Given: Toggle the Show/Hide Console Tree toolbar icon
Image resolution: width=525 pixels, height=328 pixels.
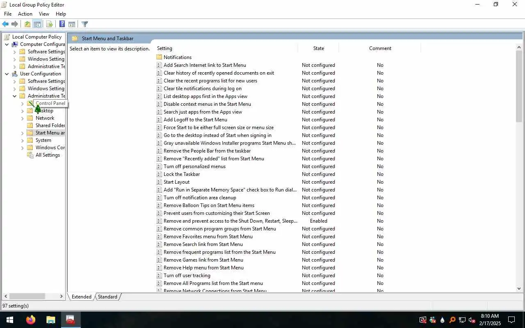Looking at the screenshot, I should click(x=37, y=24).
